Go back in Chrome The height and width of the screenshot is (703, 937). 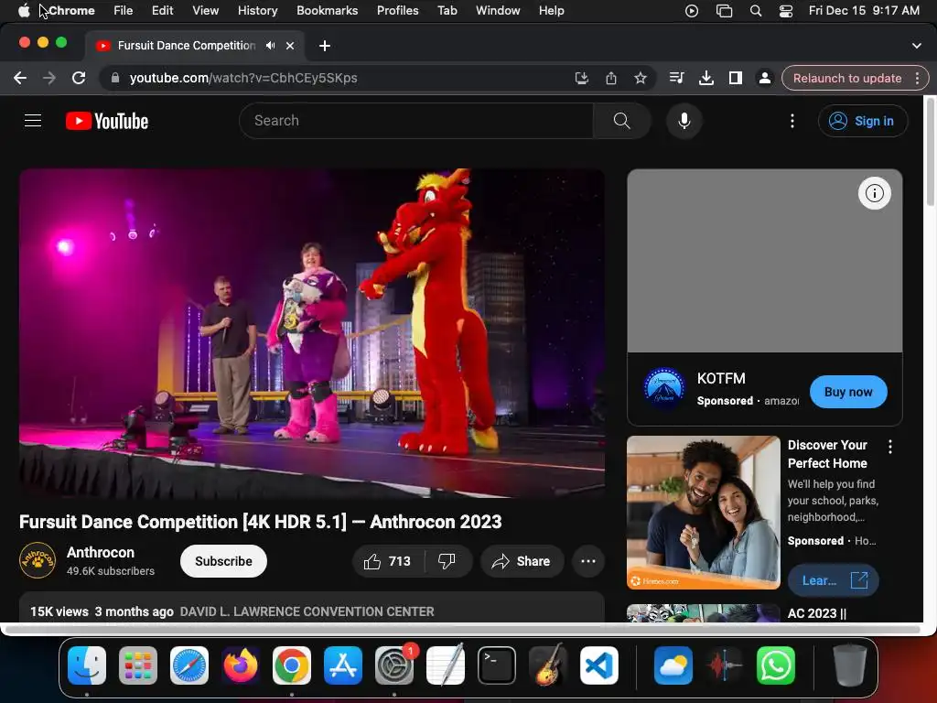[20, 79]
